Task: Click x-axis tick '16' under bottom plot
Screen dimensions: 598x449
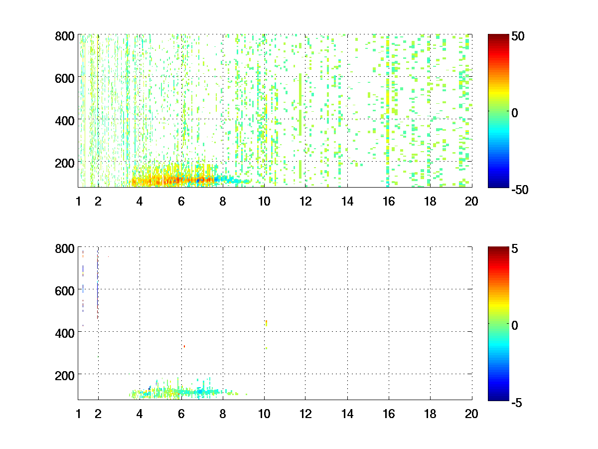Action: (389, 413)
